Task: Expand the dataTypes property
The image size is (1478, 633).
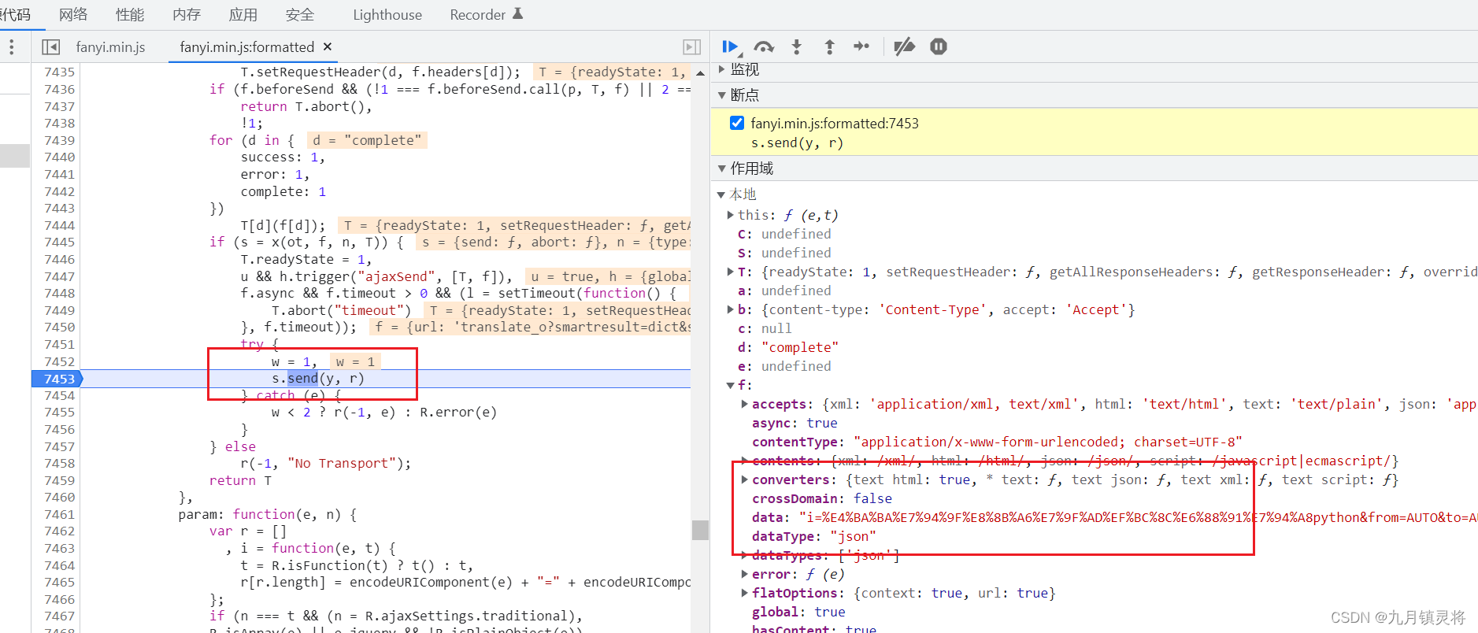Action: coord(744,555)
